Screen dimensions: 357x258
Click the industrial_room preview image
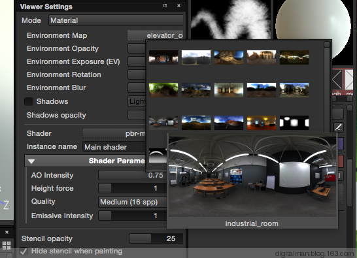[x=252, y=175]
